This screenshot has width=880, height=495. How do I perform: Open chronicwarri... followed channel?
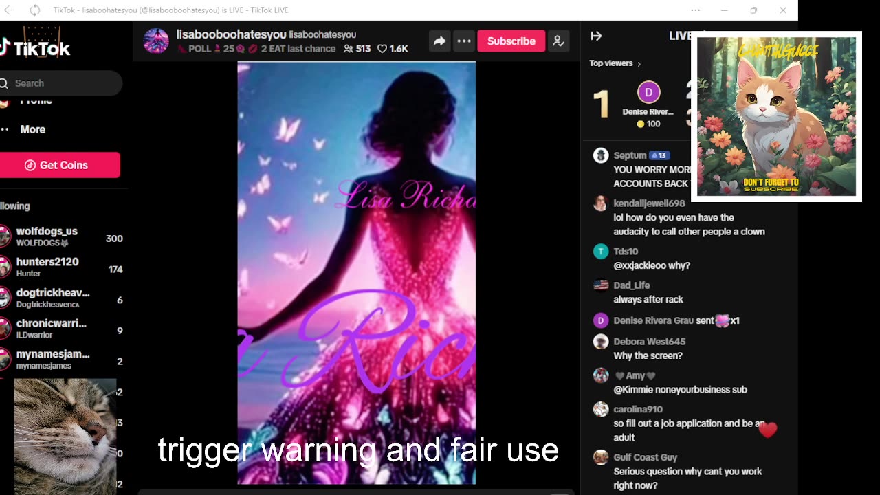coord(62,329)
